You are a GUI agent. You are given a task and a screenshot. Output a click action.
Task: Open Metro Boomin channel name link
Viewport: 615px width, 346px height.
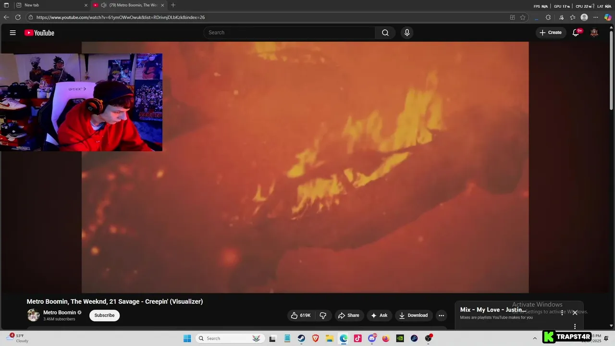click(60, 312)
